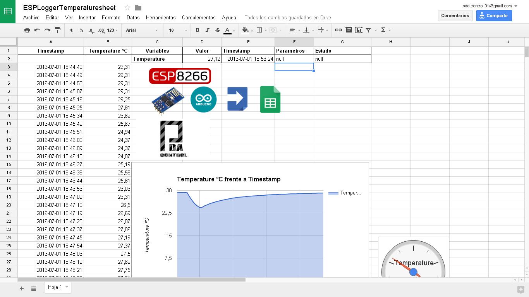Apply percent format to the cell

tap(81, 30)
